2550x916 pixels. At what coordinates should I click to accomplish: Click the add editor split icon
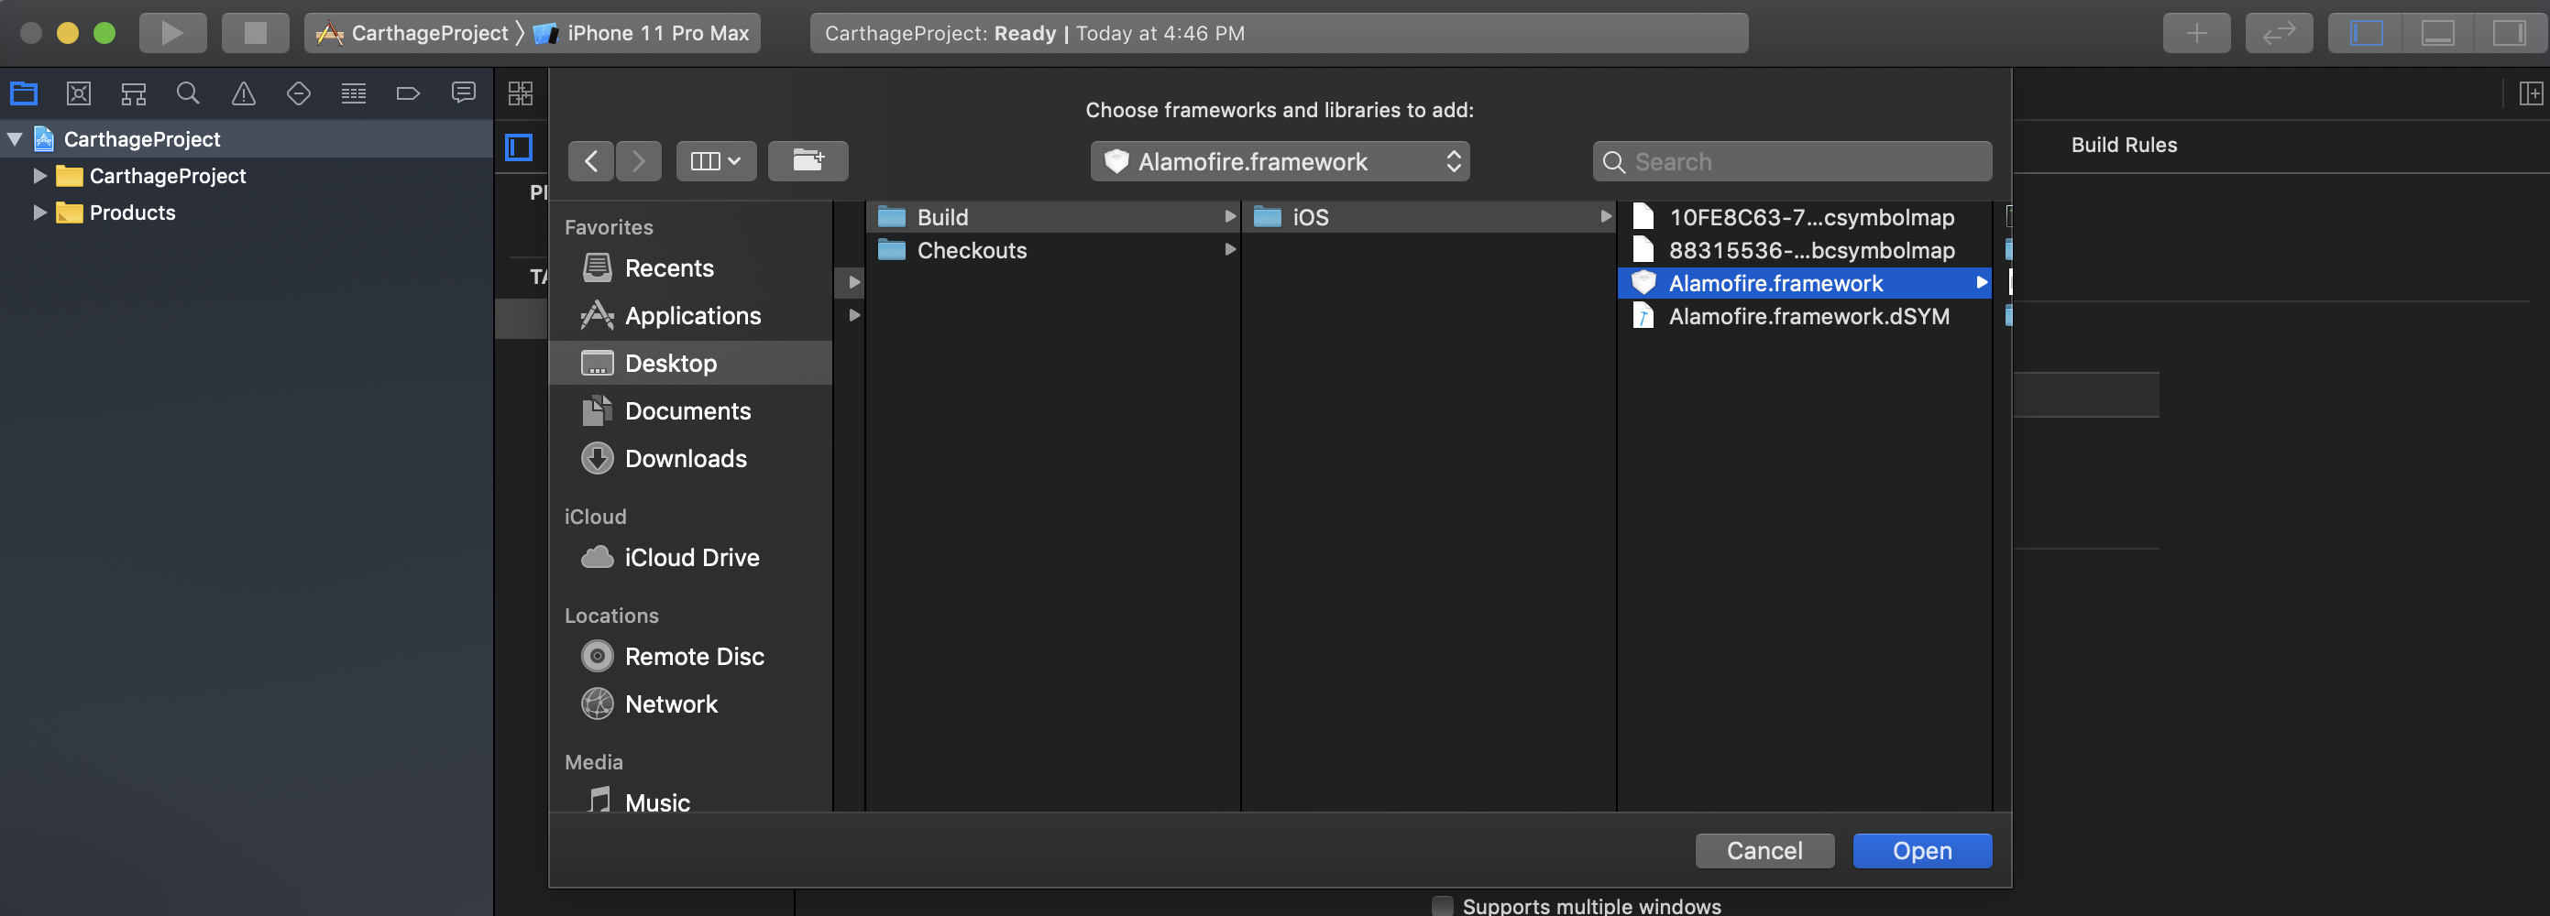[2531, 94]
